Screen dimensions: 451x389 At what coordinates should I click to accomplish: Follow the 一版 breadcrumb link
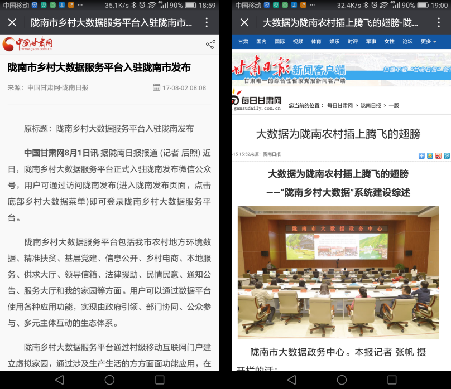click(394, 106)
